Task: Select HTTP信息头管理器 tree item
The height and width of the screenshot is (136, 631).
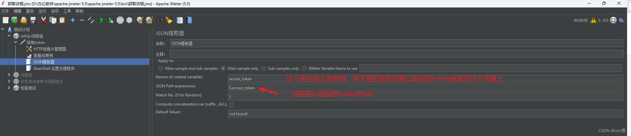Action: pos(50,49)
